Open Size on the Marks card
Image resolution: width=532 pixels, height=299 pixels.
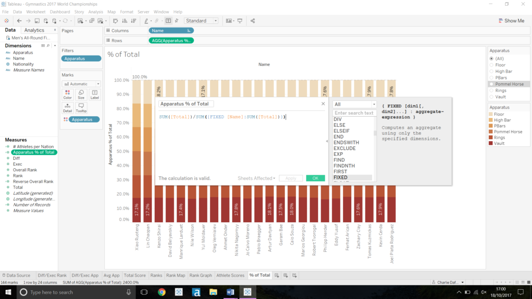(x=81, y=94)
